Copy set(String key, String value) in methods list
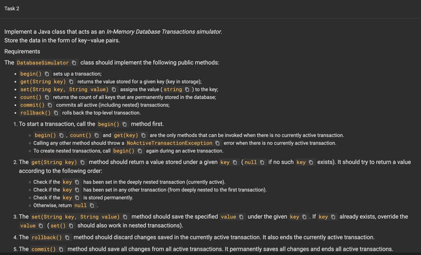This screenshot has height=255, width=421. [114, 89]
